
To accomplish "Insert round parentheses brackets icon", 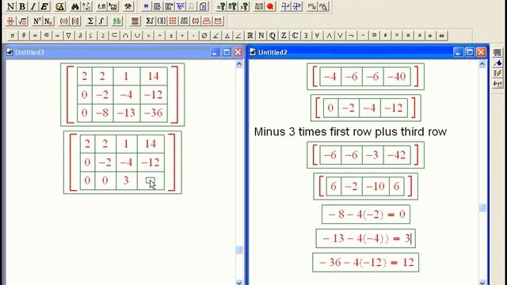I will 63,21.
